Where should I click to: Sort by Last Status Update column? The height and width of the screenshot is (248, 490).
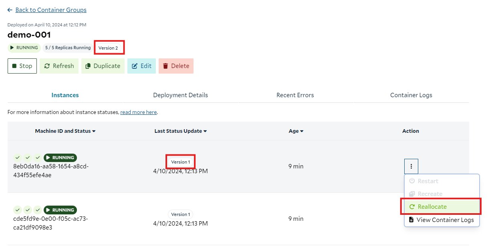pos(181,131)
